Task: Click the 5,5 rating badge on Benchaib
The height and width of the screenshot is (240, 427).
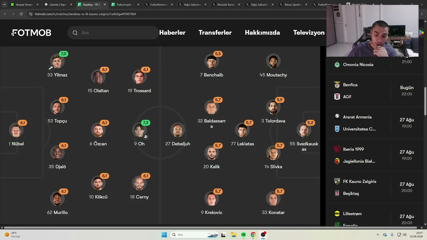Action: 218,54
